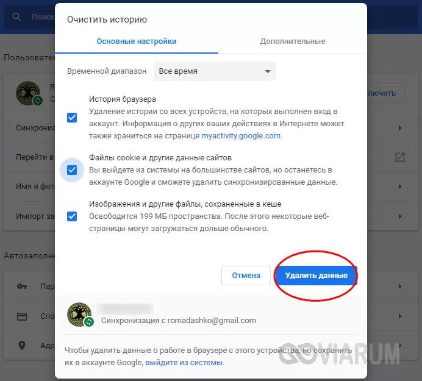The width and height of the screenshot is (422, 381).
Task: Click the external link icon for Google account
Action: pos(399,157)
